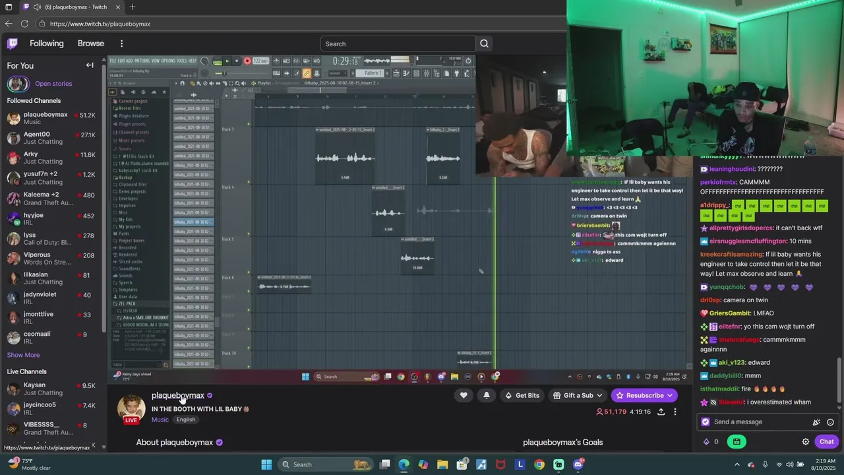Click the browser back arrow
This screenshot has width=844, height=475.
[9, 24]
